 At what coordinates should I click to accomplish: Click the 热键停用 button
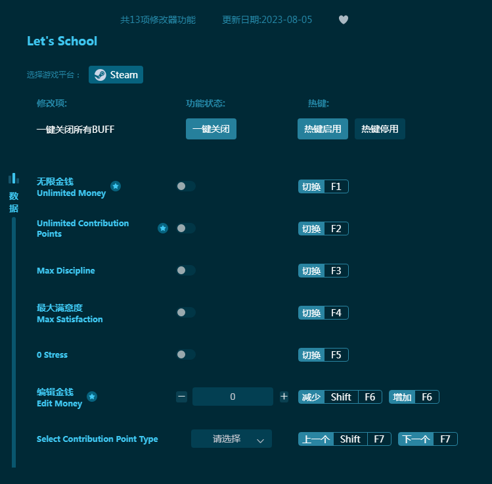click(x=380, y=129)
